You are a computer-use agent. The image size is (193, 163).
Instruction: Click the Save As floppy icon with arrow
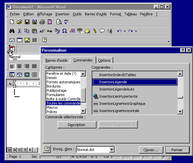34,22
